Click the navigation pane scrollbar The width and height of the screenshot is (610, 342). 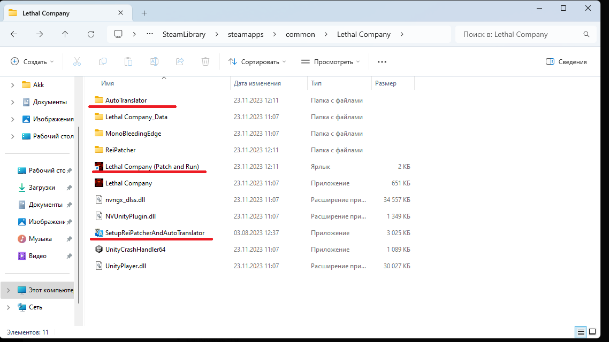tap(79, 214)
